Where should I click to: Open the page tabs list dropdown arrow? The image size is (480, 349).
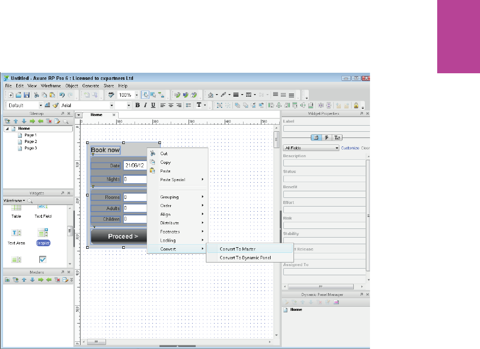(78, 115)
